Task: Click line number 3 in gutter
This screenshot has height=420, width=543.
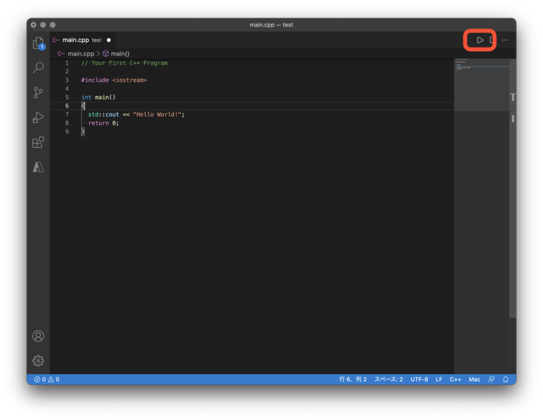Action: point(67,80)
